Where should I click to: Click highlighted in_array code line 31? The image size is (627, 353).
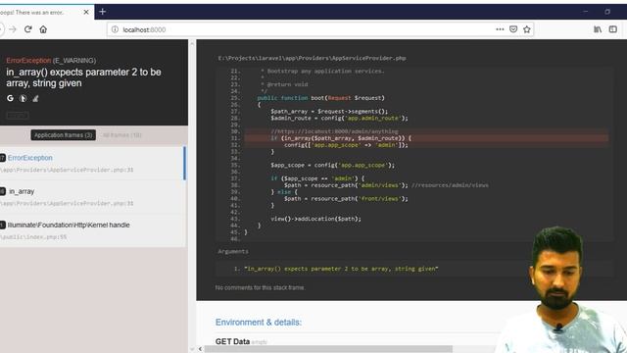[426, 138]
